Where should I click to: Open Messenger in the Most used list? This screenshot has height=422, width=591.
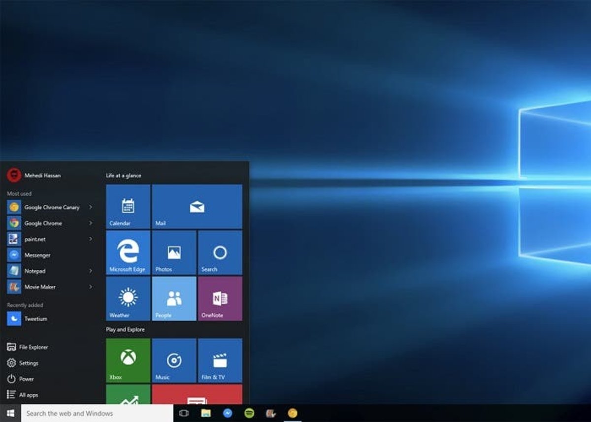click(x=50, y=255)
